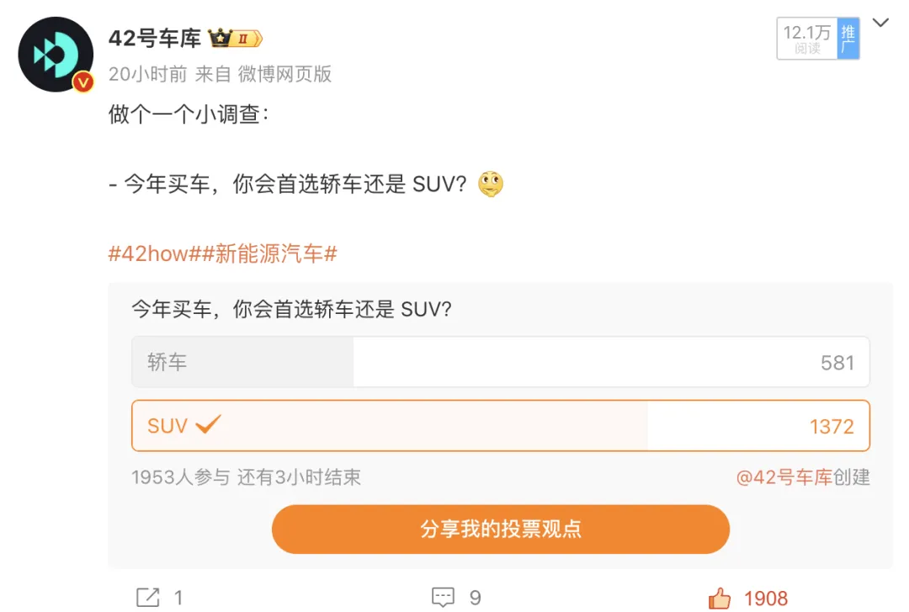Open the 42号车库 username link
The width and height of the screenshot is (909, 612).
pyautogui.click(x=155, y=39)
